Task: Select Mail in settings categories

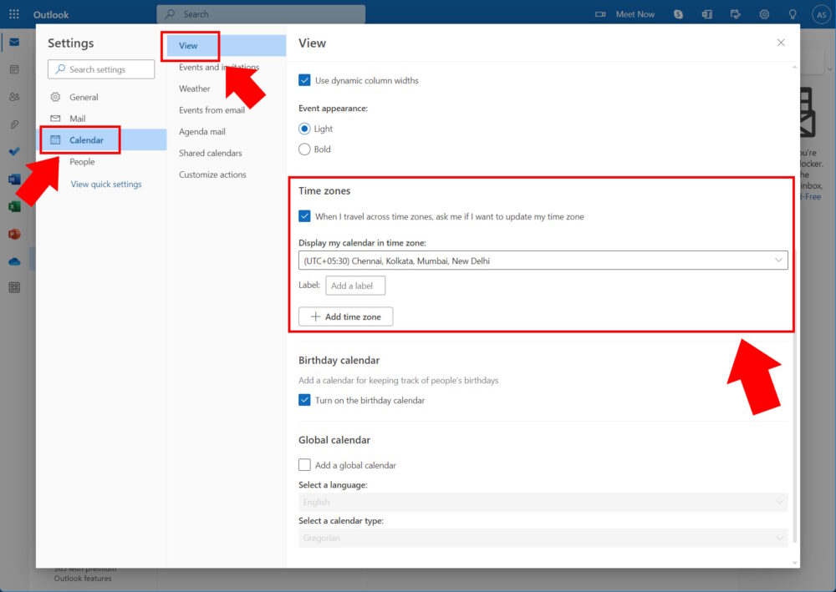Action: pyautogui.click(x=78, y=119)
